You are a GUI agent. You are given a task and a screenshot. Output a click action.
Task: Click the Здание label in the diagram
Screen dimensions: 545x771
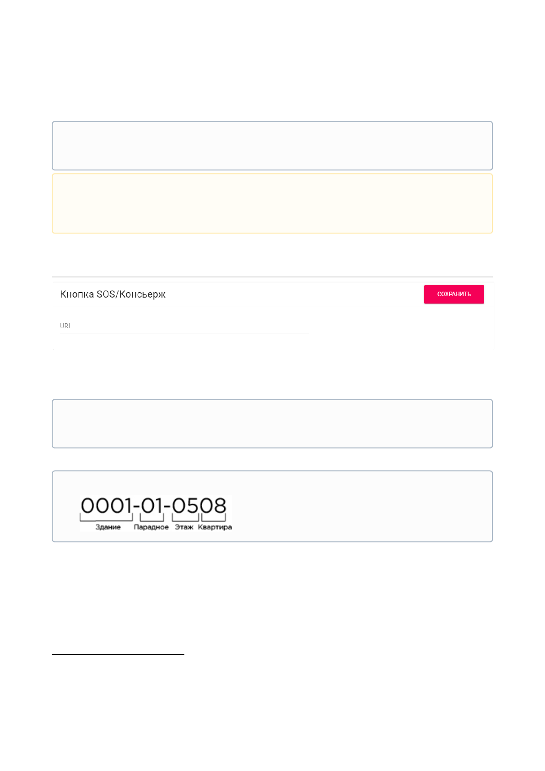tap(108, 527)
